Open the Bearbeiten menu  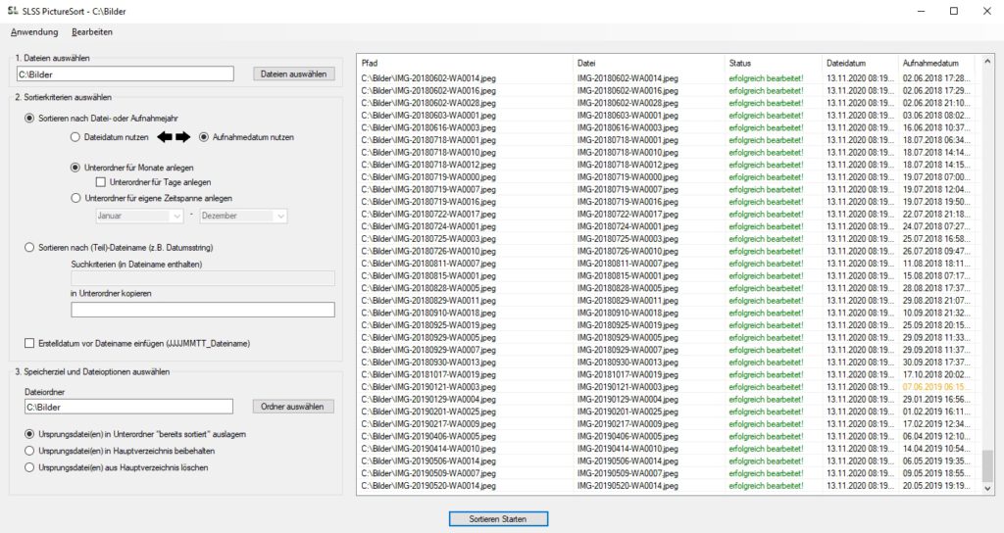point(92,32)
